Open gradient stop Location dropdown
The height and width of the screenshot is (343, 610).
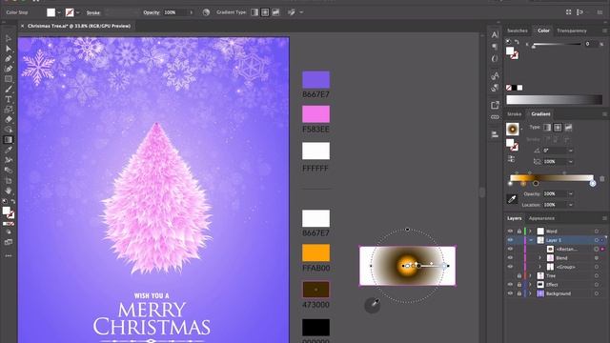[x=570, y=205]
